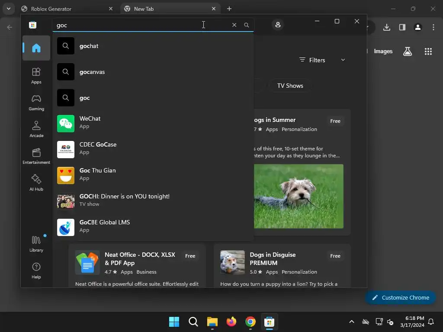
Task: Open Microsoft Store taskbar icon
Action: (x=269, y=322)
